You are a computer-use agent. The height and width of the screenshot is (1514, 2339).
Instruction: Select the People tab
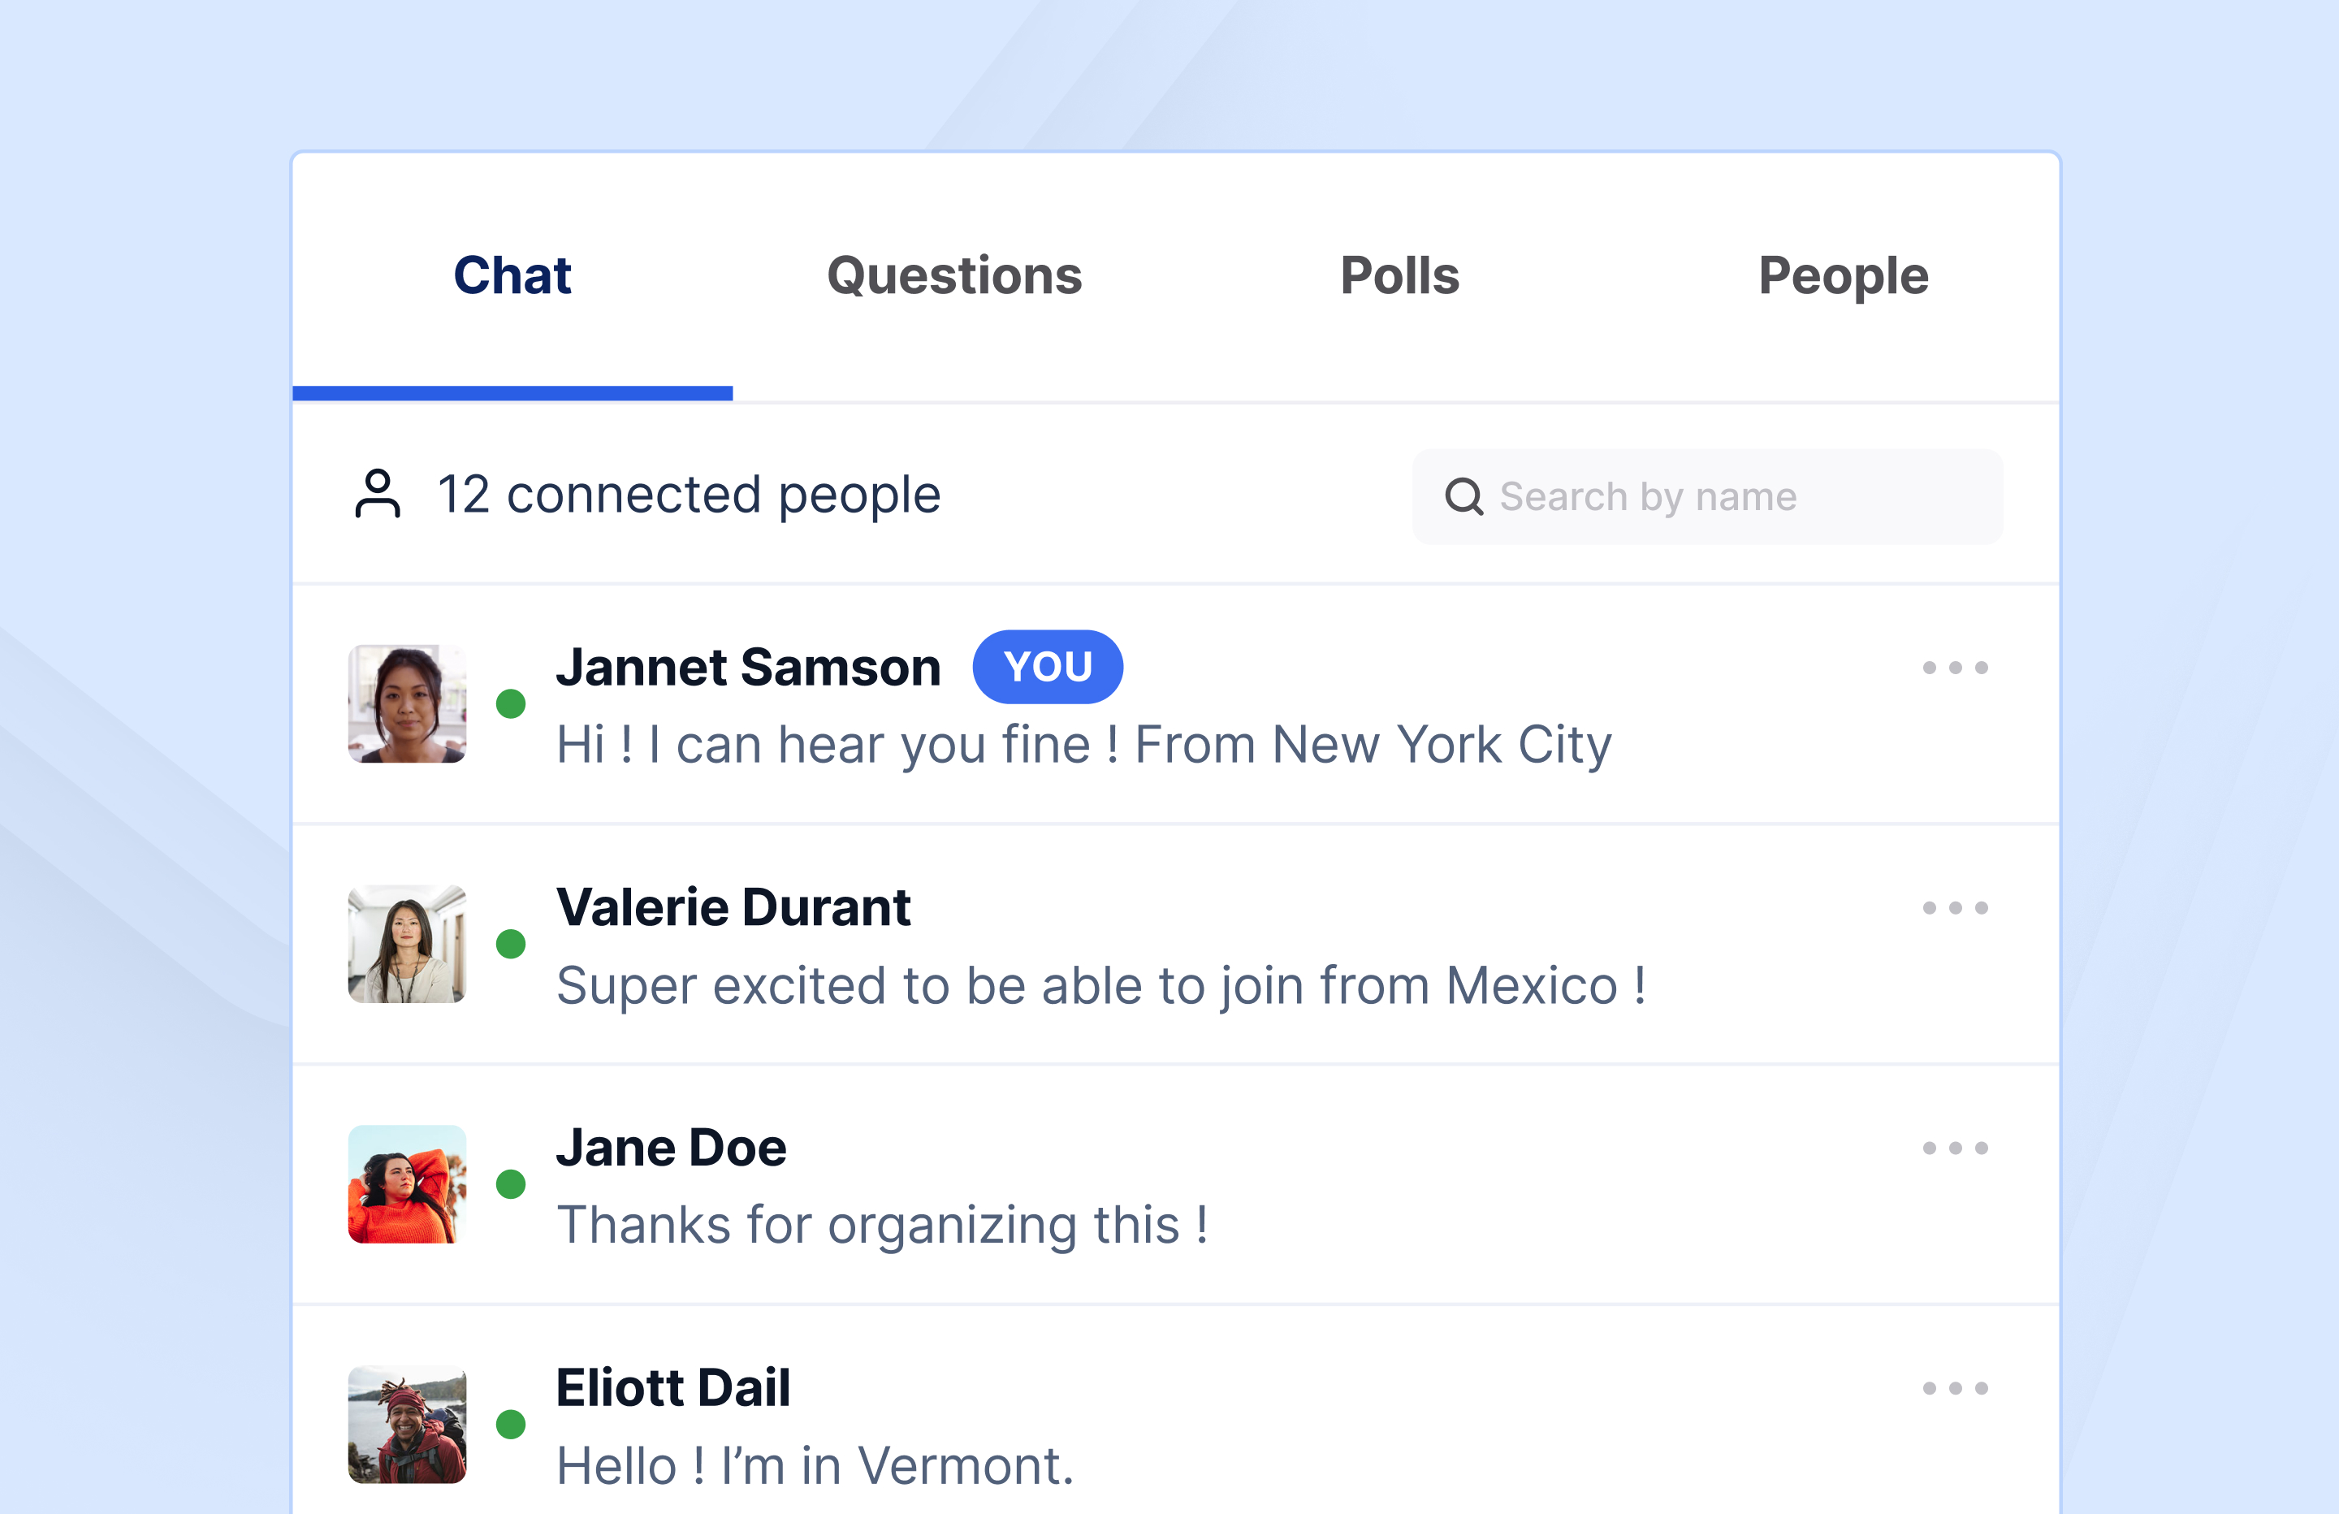tap(1843, 276)
